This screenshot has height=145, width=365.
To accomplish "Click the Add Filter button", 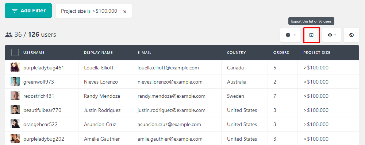I will 28,11.
